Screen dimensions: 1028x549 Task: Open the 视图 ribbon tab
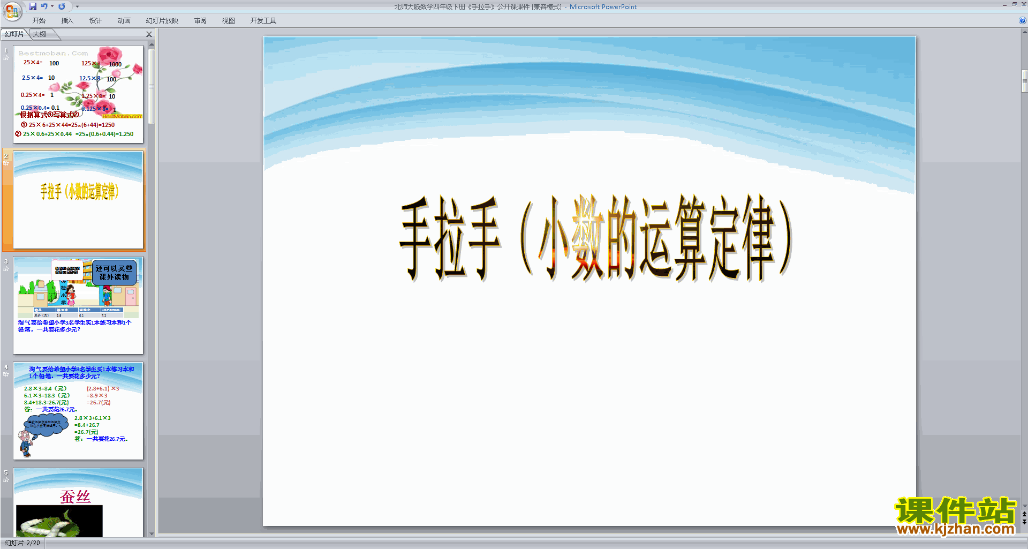229,21
